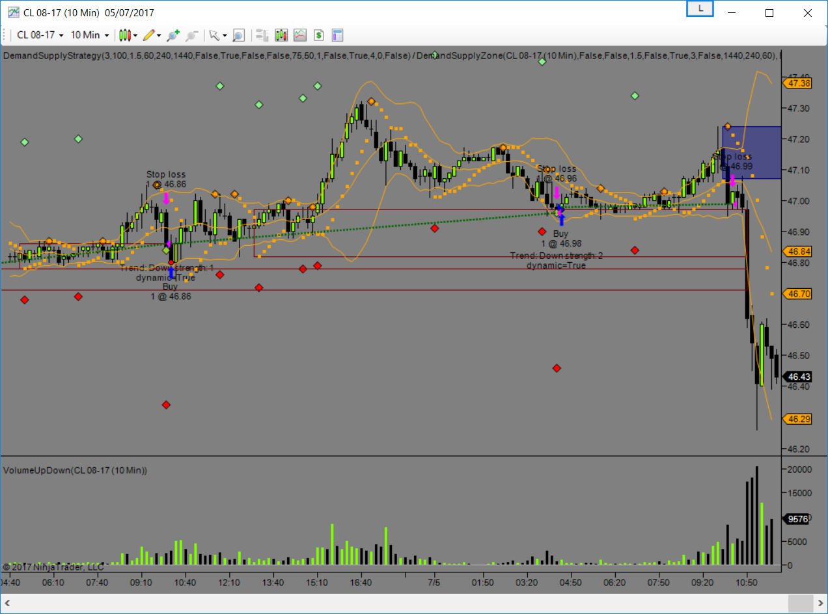Click the candlestick chart style icon
This screenshot has height=614, width=828.
point(125,35)
